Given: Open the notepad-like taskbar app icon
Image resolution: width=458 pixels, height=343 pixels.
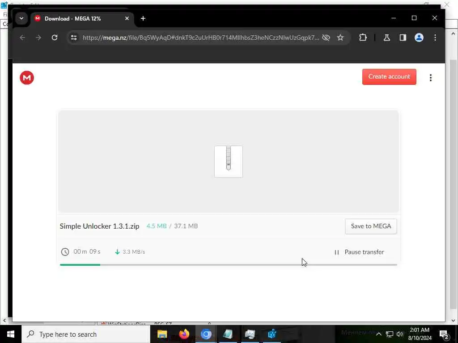Looking at the screenshot, I should tap(228, 334).
